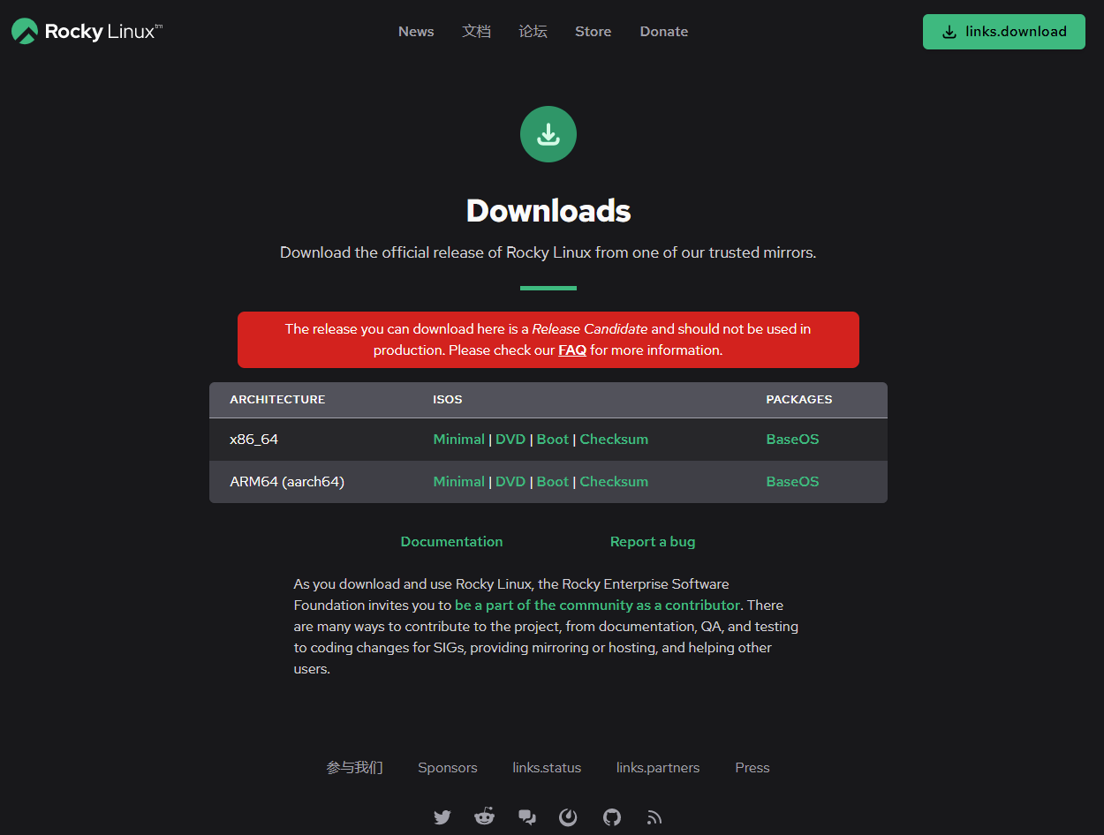The height and width of the screenshot is (835, 1104).
Task: Download x86_64 Boot ISO
Action: tap(553, 440)
